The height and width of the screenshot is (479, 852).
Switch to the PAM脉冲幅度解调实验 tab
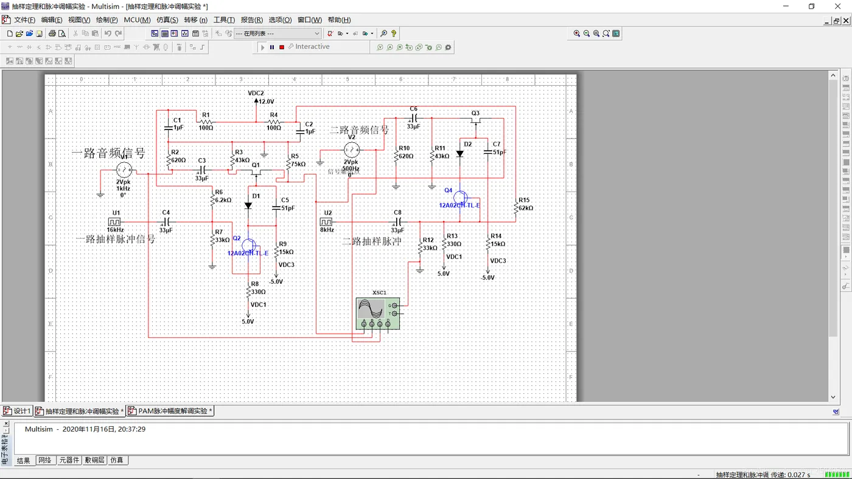tap(170, 412)
